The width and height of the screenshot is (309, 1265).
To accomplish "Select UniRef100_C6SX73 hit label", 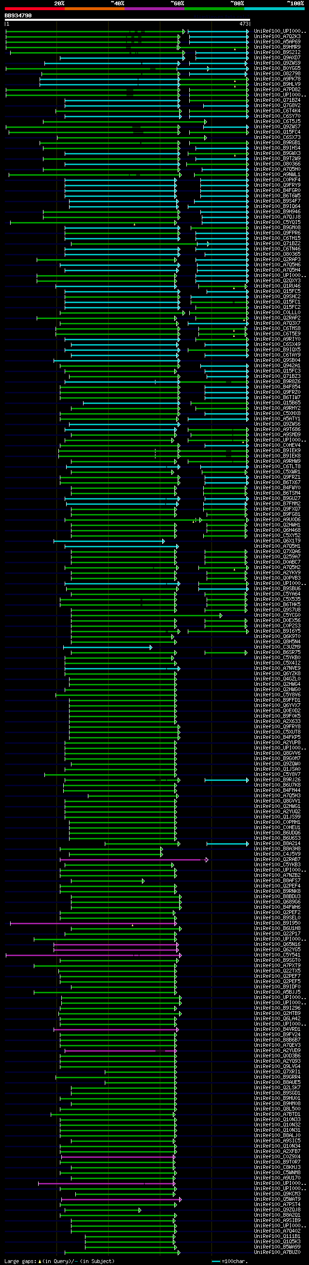I will click(277, 138).
